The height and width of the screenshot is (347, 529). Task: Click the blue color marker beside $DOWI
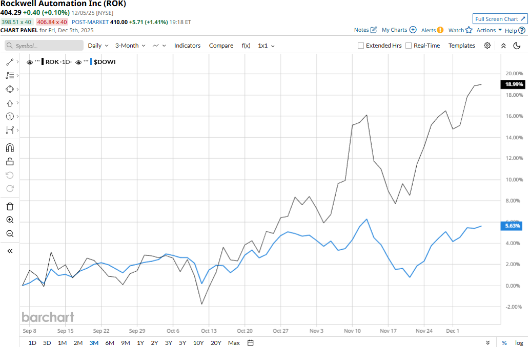tap(90, 62)
